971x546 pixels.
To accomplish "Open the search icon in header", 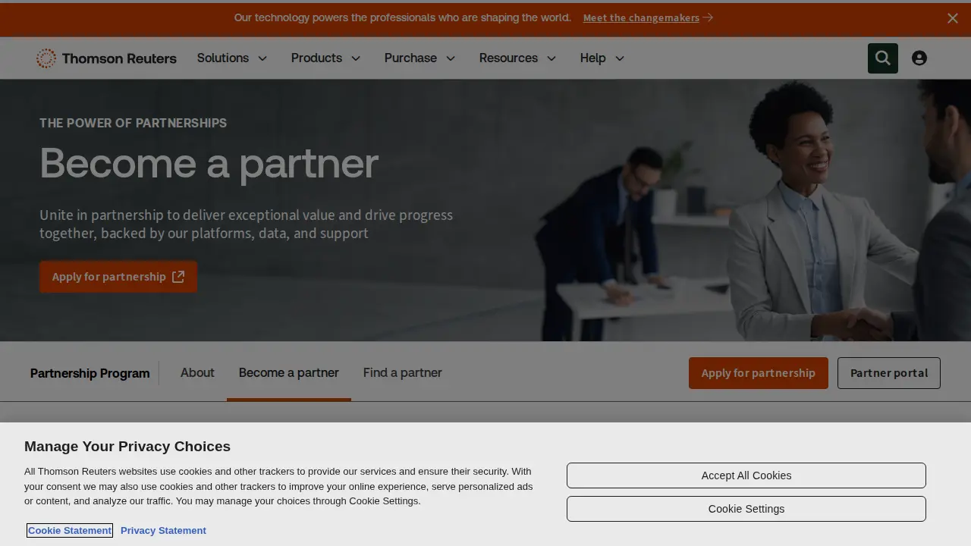I will [x=883, y=58].
